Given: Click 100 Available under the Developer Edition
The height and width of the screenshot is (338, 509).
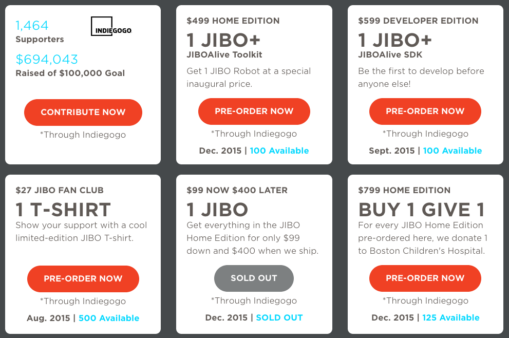Looking at the screenshot, I should click(452, 151).
